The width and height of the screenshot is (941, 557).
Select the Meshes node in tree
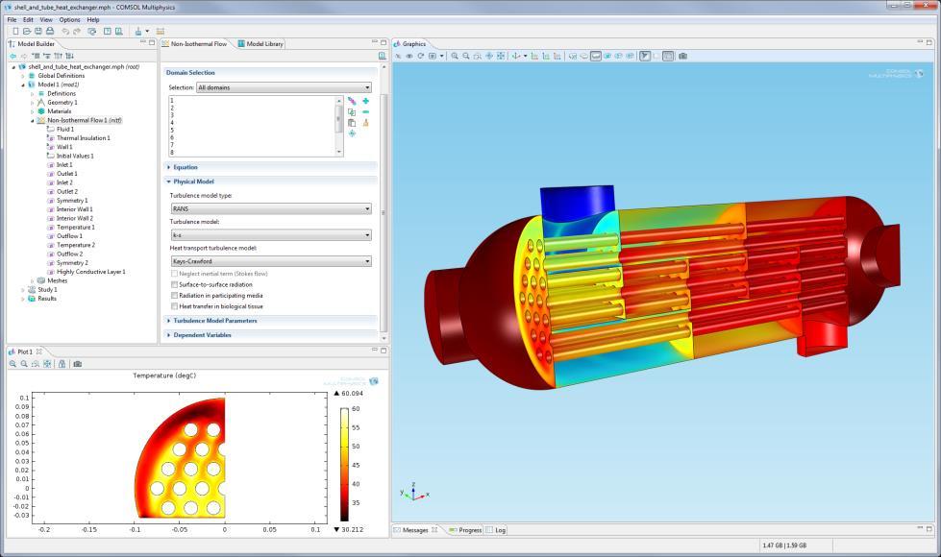[58, 280]
